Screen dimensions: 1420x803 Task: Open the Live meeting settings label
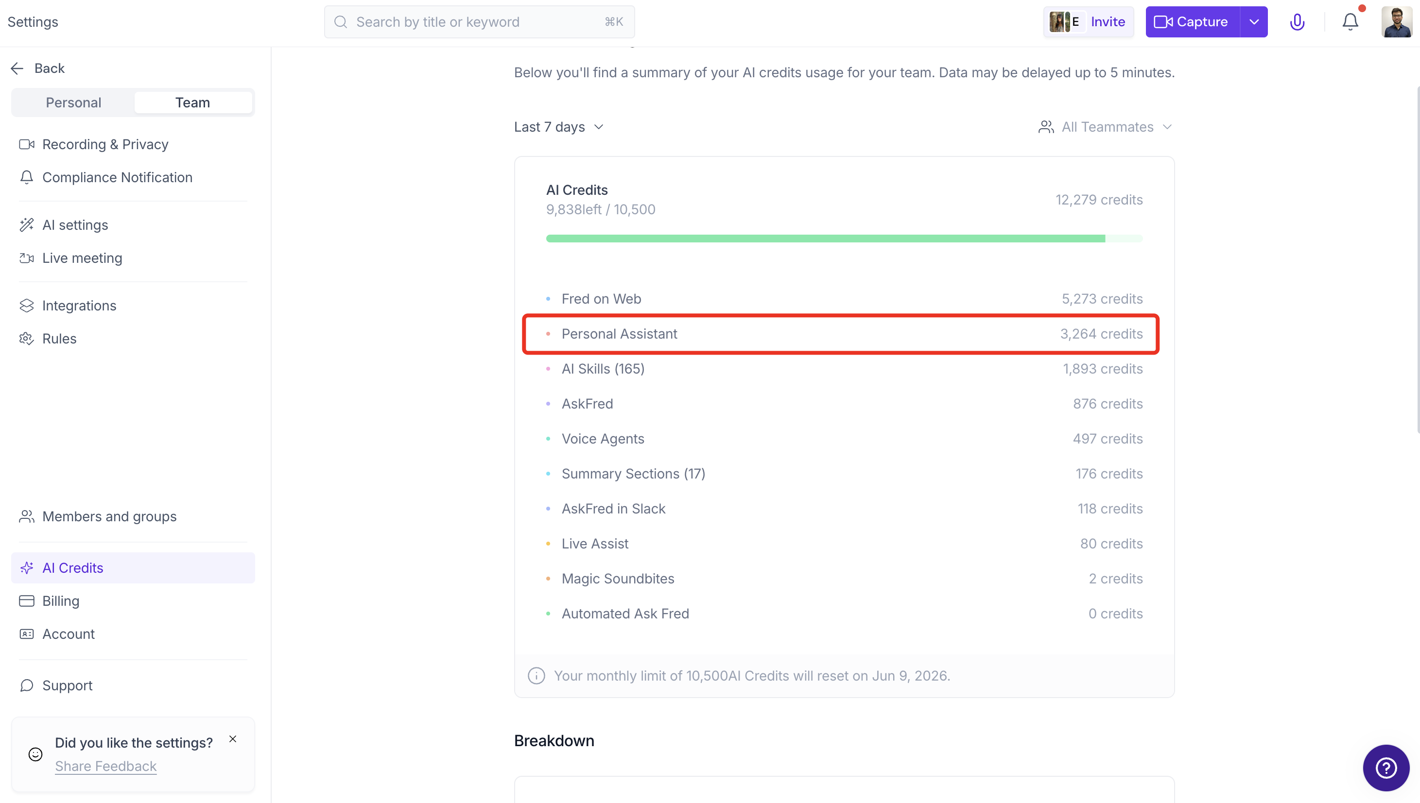(x=82, y=258)
